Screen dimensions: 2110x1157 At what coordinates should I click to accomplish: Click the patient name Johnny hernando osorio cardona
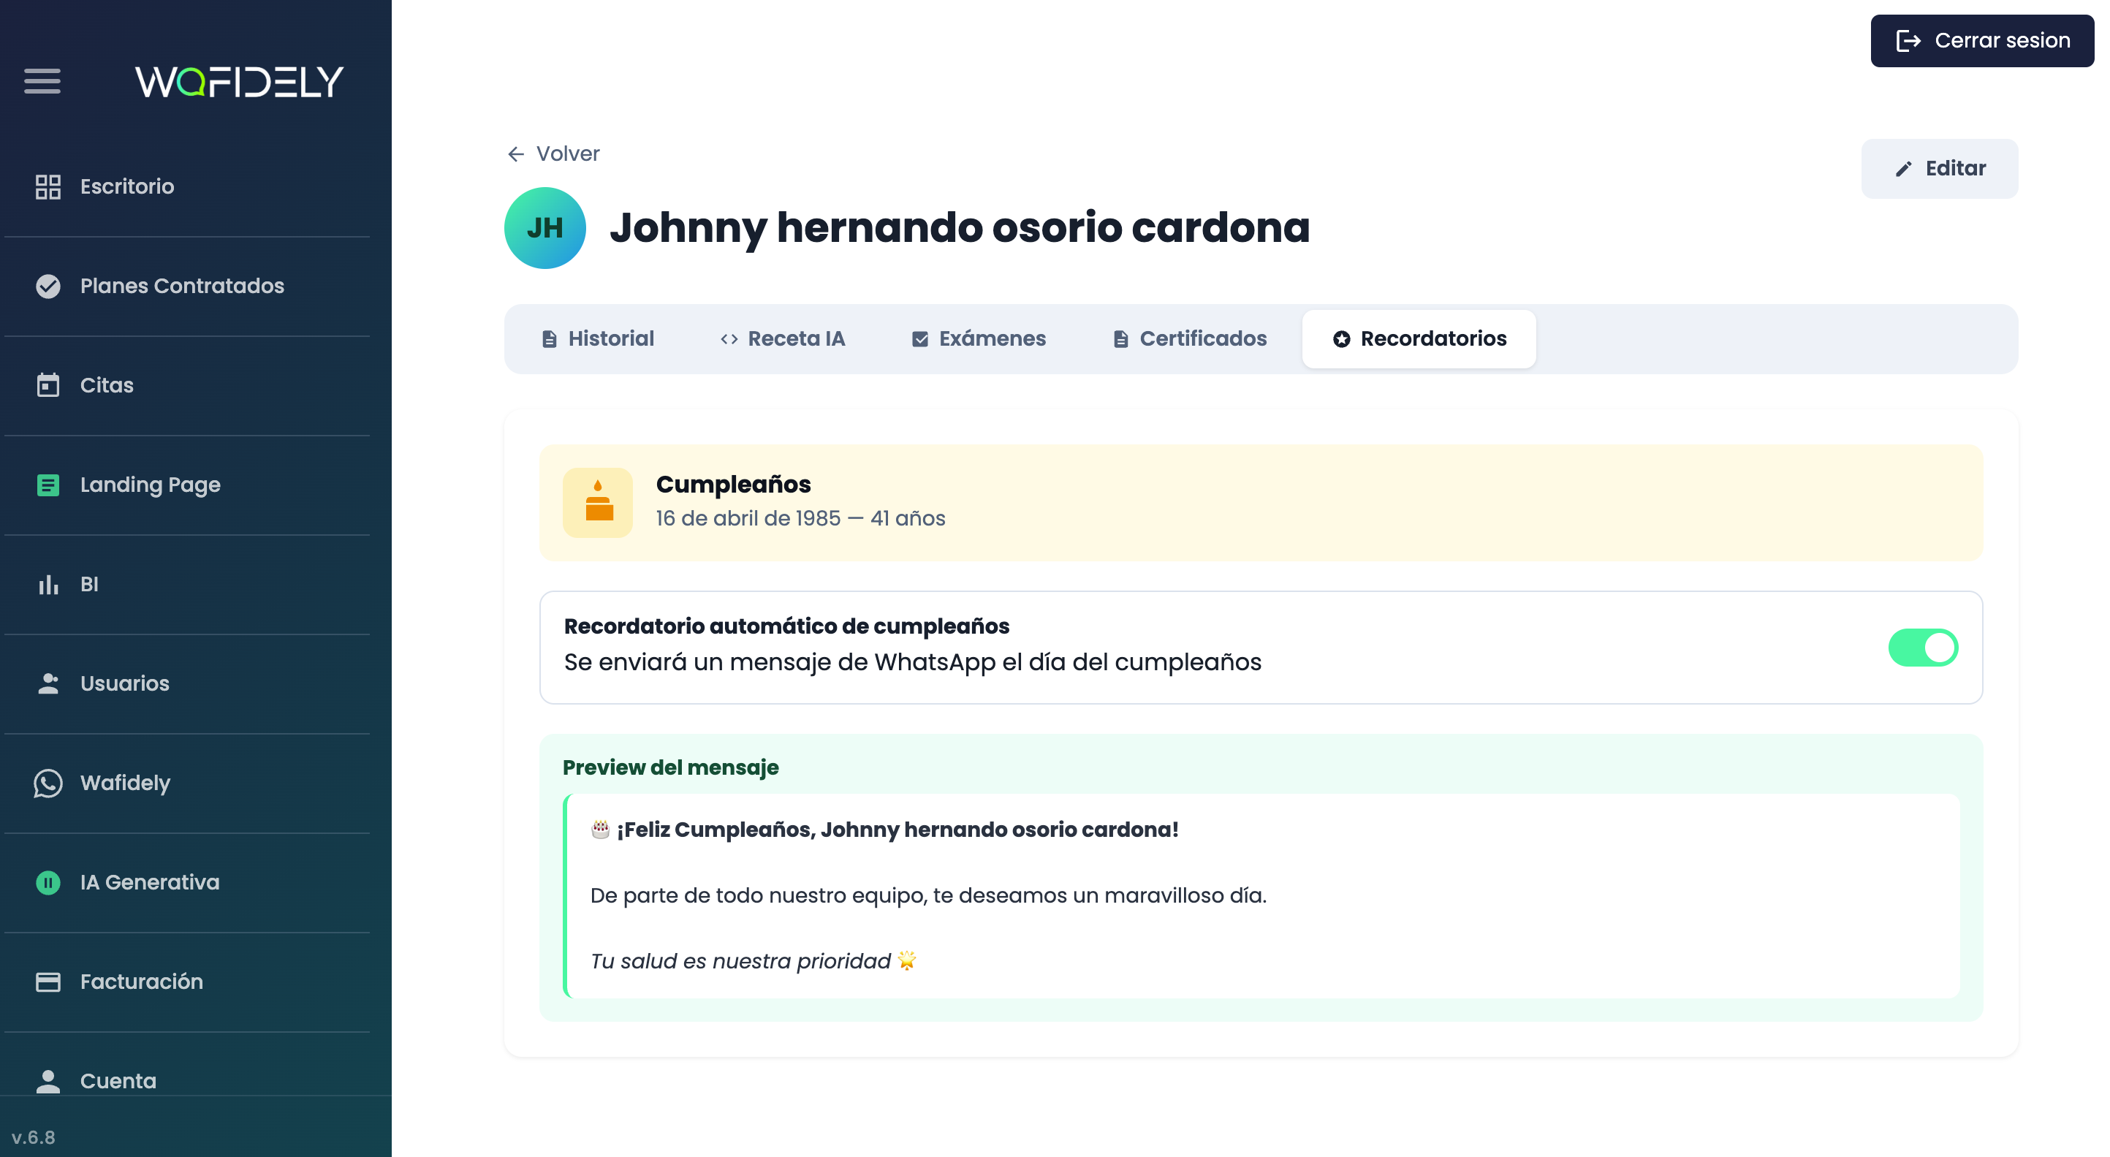[959, 228]
